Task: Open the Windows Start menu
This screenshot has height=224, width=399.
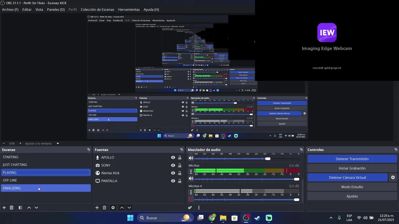Action: click(130, 218)
